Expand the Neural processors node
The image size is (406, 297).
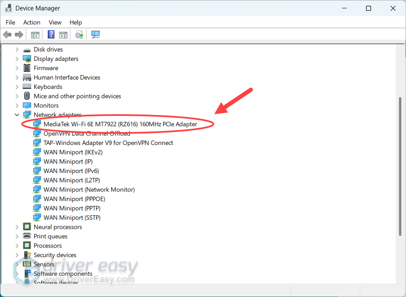[17, 227]
